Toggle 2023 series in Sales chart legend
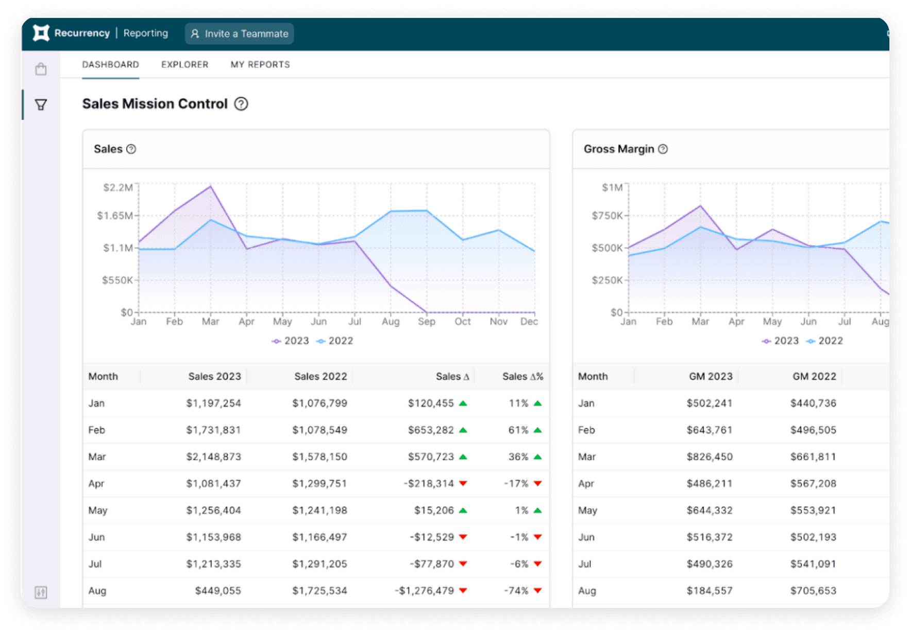 (291, 341)
